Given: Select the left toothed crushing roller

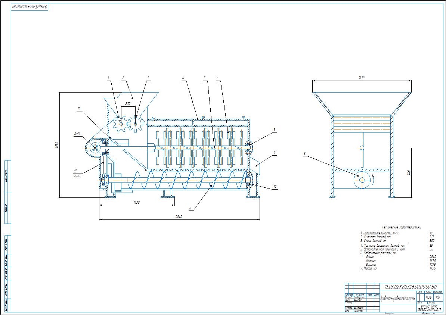Looking at the screenshot, I should pos(120,123).
